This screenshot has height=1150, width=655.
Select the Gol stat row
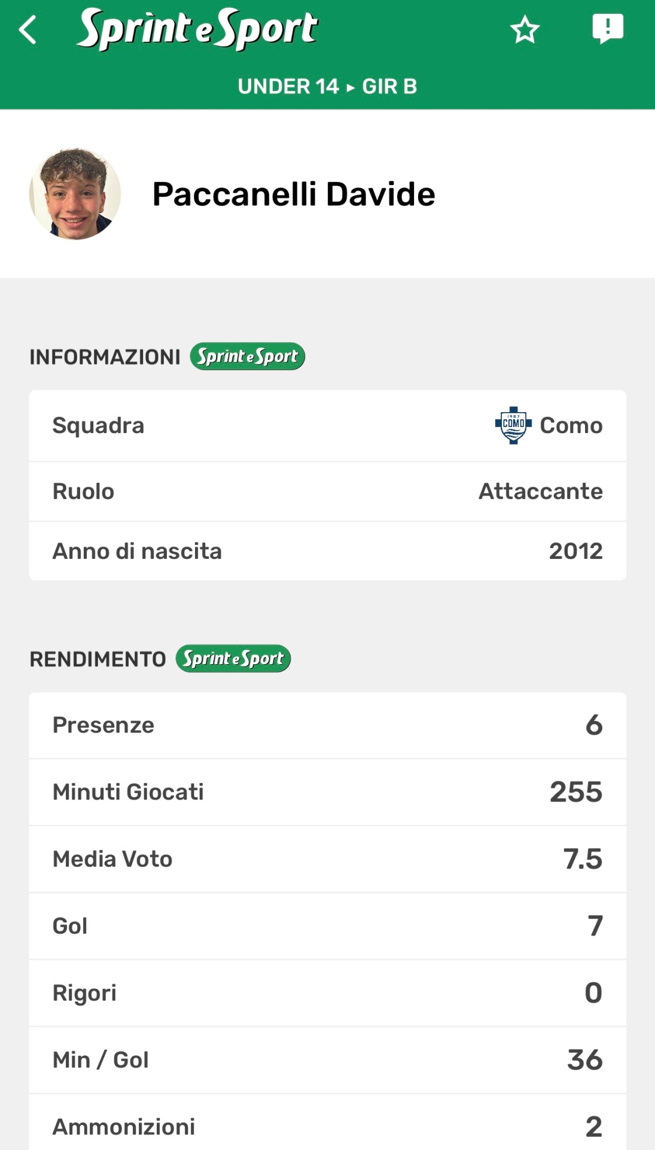pos(327,926)
